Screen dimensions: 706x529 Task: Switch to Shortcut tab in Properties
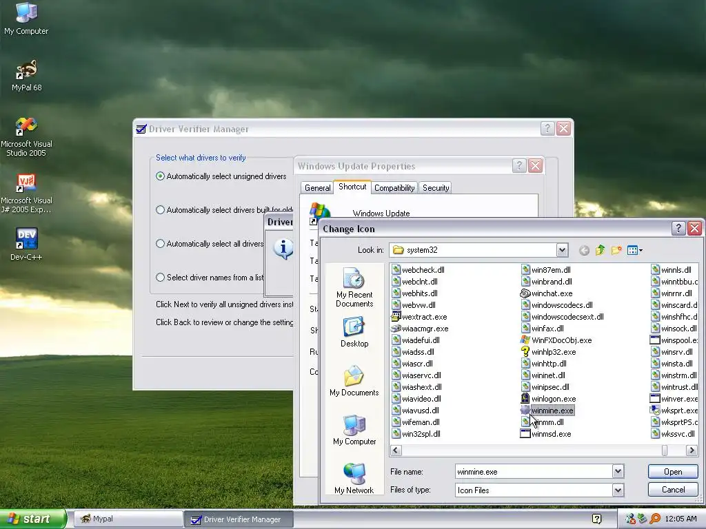tap(352, 187)
